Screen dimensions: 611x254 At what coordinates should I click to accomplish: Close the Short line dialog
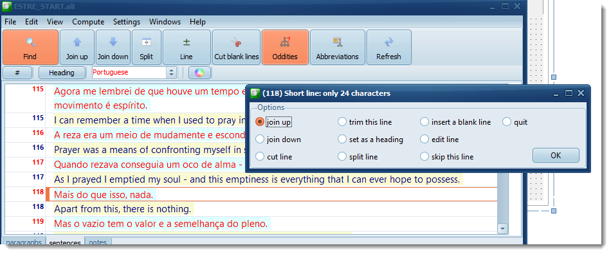point(581,93)
